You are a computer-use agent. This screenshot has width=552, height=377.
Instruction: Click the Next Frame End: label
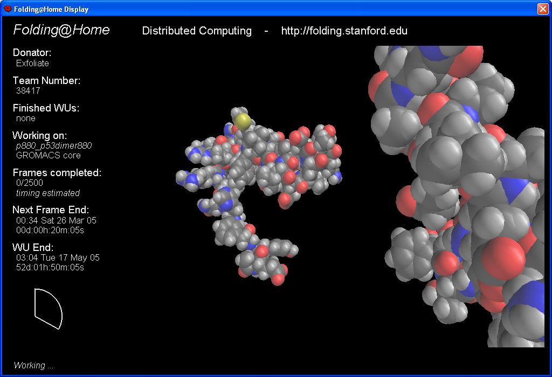pos(51,210)
